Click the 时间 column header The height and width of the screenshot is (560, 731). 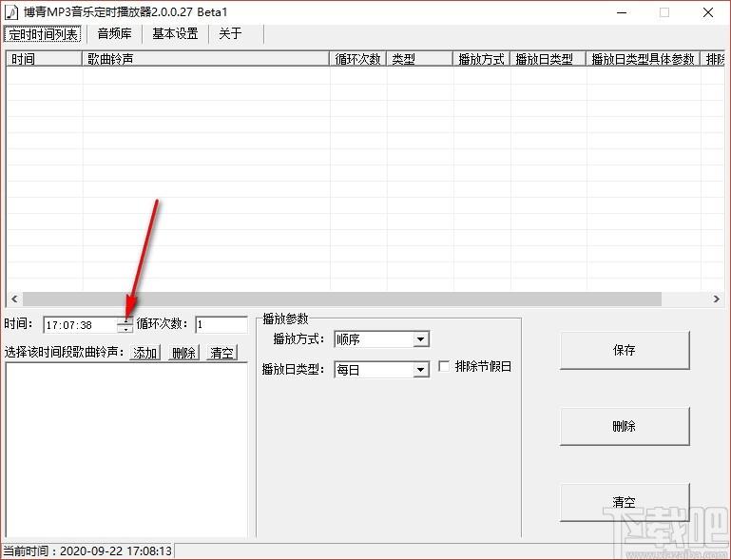44,59
